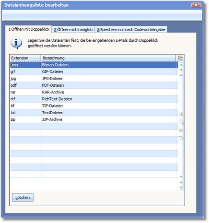Click the page-up double arrow icon

click(181, 70)
